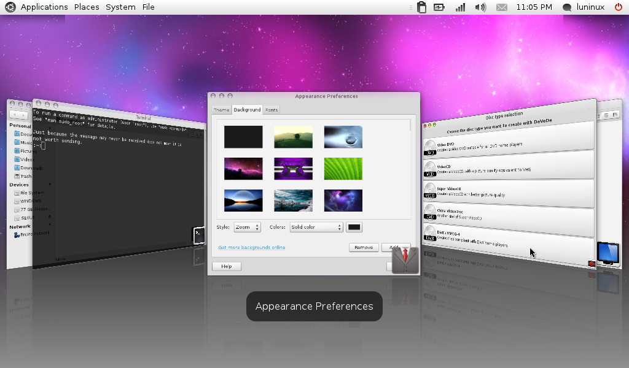This screenshot has height=368, width=629.
Task: Click the black background color swatch
Action: (354, 227)
